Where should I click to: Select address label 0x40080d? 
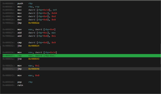click(9, 13)
